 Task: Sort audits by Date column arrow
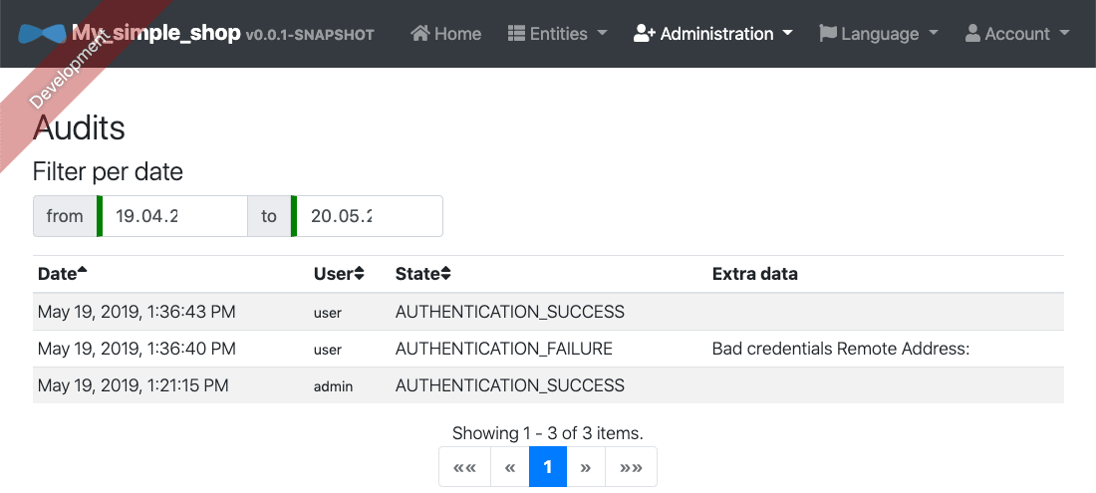coord(83,271)
